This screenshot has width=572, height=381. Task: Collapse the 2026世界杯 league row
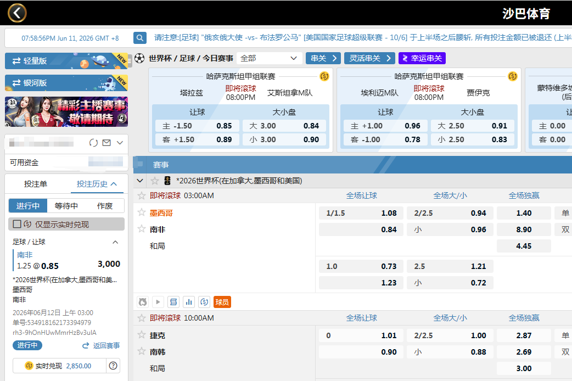point(140,181)
